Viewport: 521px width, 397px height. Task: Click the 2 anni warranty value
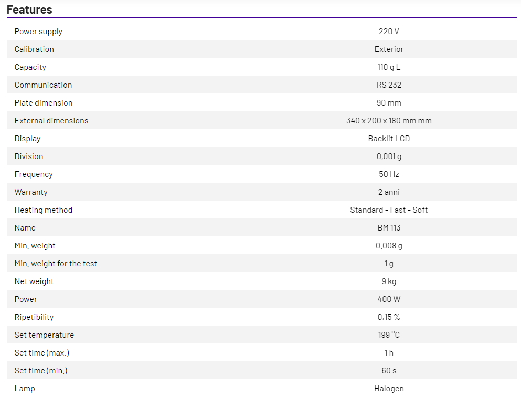pos(389,192)
